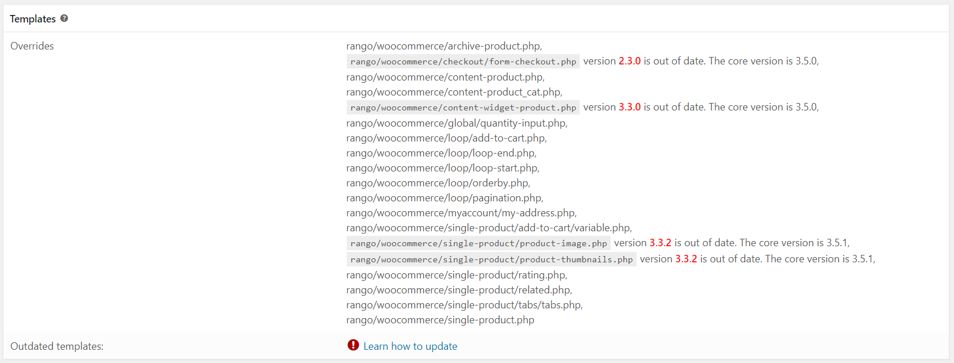Click rango/woocommerce/content-product_cat.php entry
This screenshot has width=954, height=363.
454,92
